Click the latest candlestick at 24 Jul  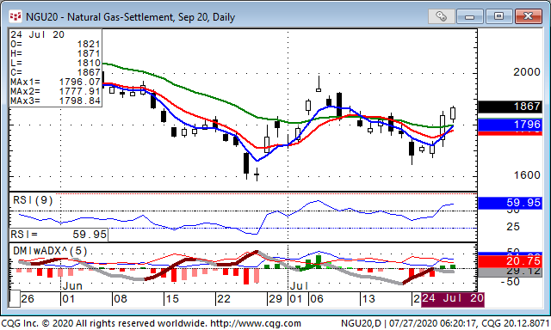[x=453, y=113]
